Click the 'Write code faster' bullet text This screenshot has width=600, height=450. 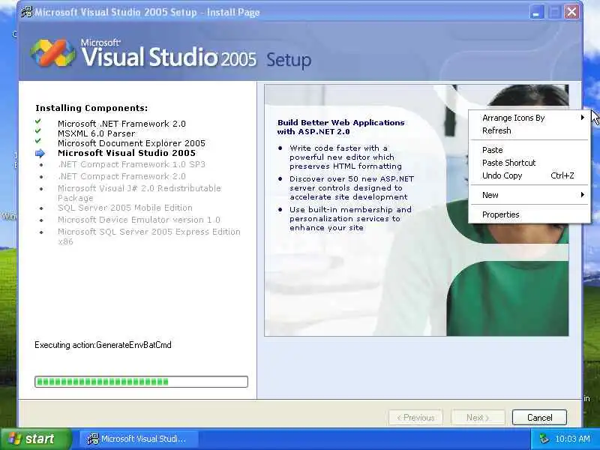346,157
